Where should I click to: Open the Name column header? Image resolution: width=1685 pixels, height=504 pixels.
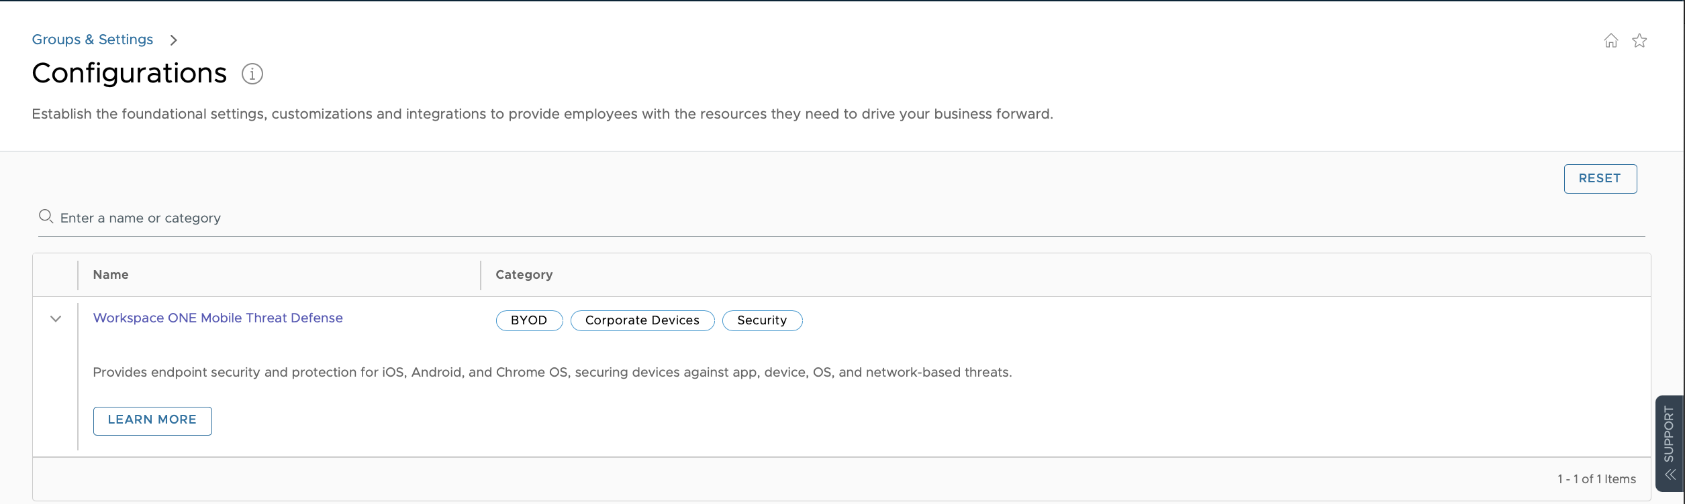tap(111, 274)
